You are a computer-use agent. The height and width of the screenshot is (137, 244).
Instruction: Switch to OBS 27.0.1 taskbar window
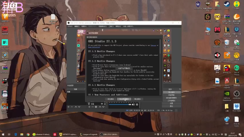[109, 134]
